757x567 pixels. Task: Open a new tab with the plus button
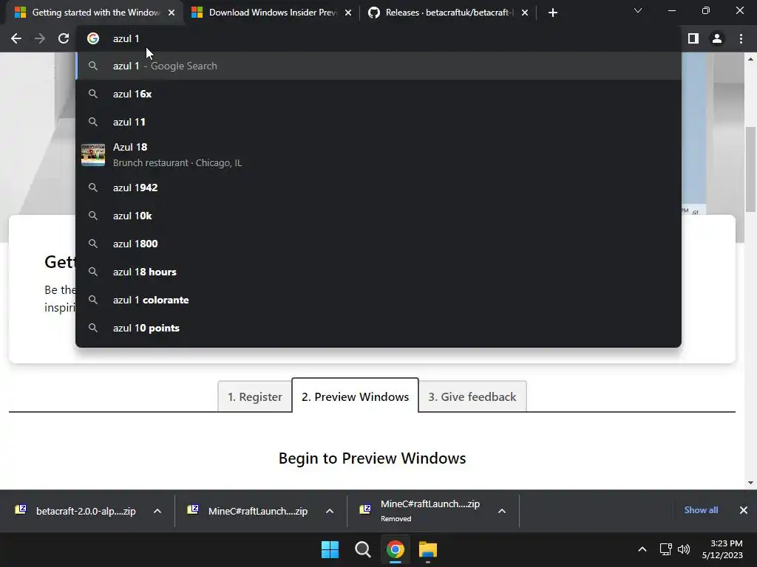click(553, 13)
